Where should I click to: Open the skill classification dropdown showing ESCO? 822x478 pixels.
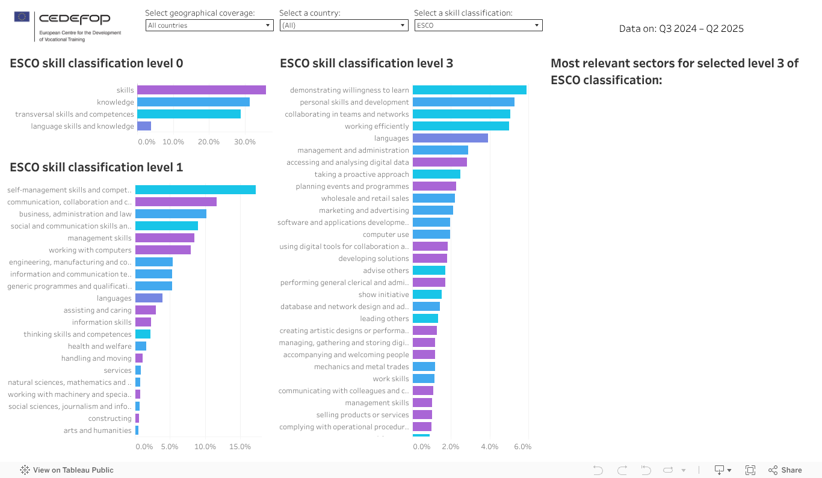[478, 25]
